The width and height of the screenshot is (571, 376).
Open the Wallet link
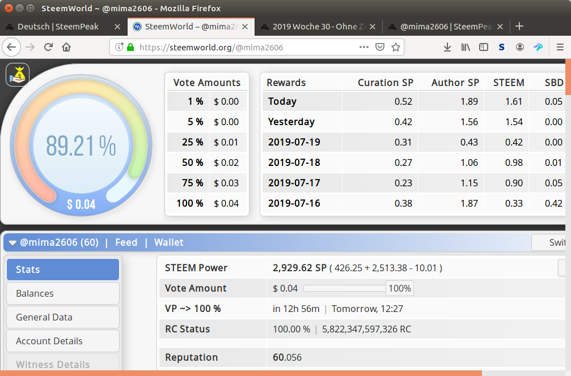point(168,242)
